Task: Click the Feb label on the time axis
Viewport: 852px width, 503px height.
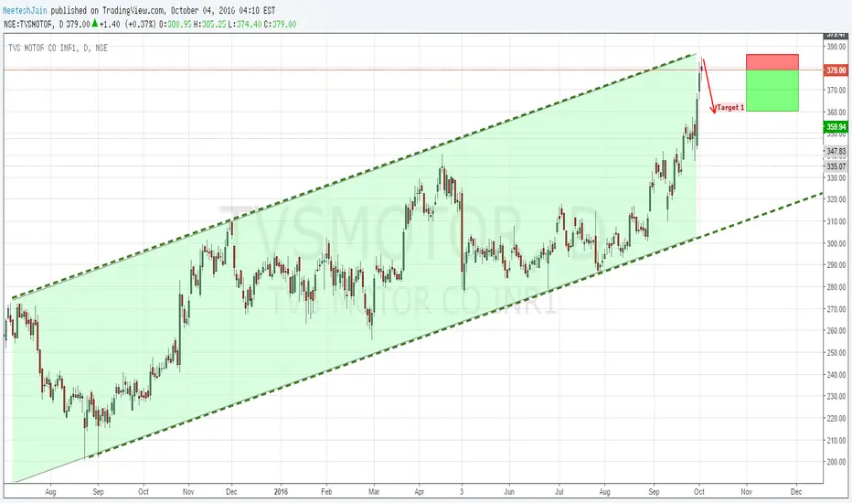Action: tap(326, 492)
